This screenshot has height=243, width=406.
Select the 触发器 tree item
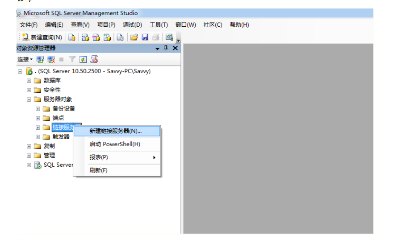(61, 136)
